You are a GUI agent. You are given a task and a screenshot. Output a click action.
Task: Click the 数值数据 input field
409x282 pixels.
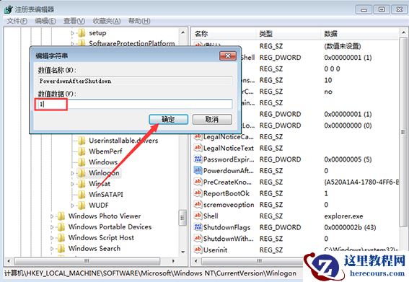[134, 104]
